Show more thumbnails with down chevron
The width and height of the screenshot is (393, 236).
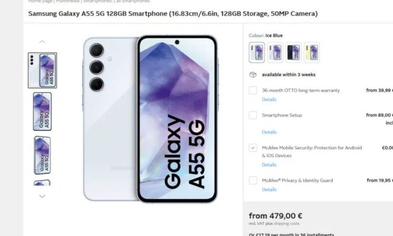click(x=43, y=196)
